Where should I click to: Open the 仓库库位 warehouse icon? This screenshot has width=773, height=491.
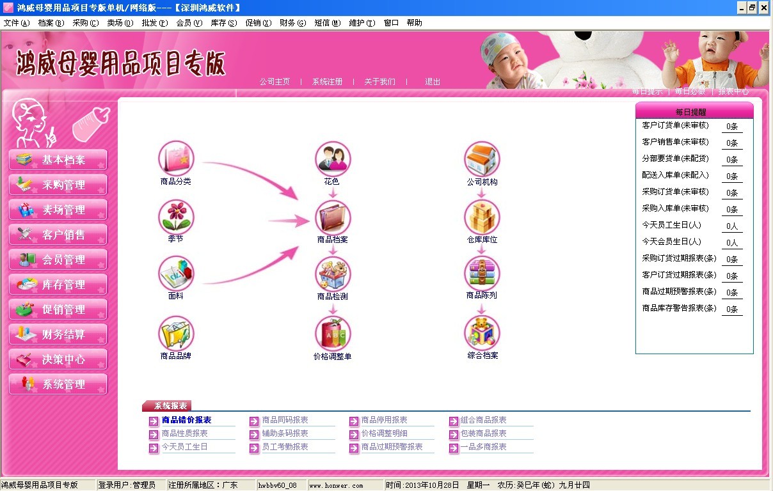pyautogui.click(x=482, y=217)
